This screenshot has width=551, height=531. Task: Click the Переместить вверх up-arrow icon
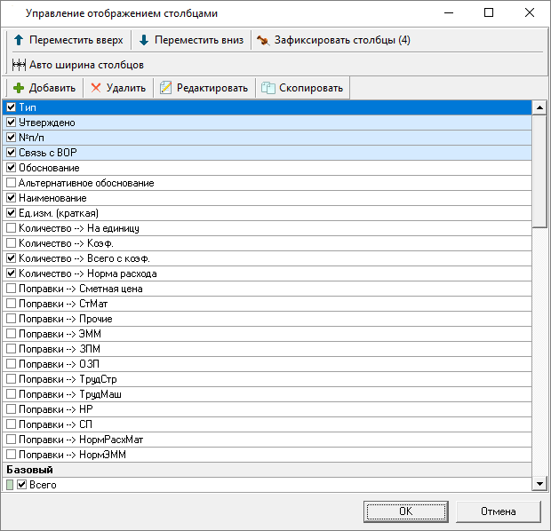tap(18, 41)
